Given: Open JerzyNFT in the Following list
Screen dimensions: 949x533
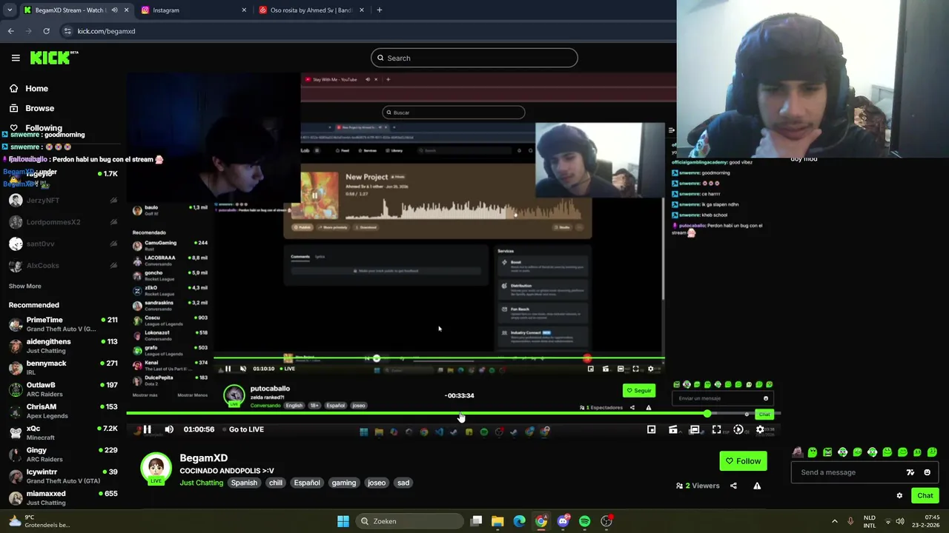Looking at the screenshot, I should pos(62,201).
